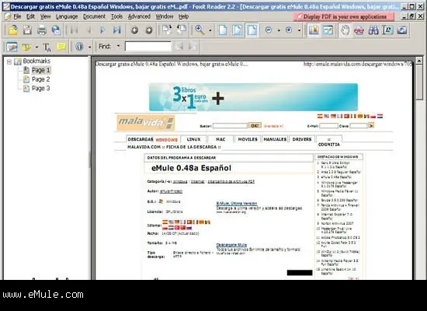Open the Advanced menu
The image size is (427, 311).
139,16
